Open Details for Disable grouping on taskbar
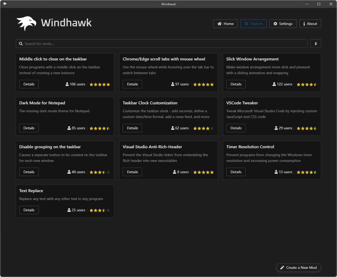Image resolution: width=337 pixels, height=277 pixels. (29, 172)
